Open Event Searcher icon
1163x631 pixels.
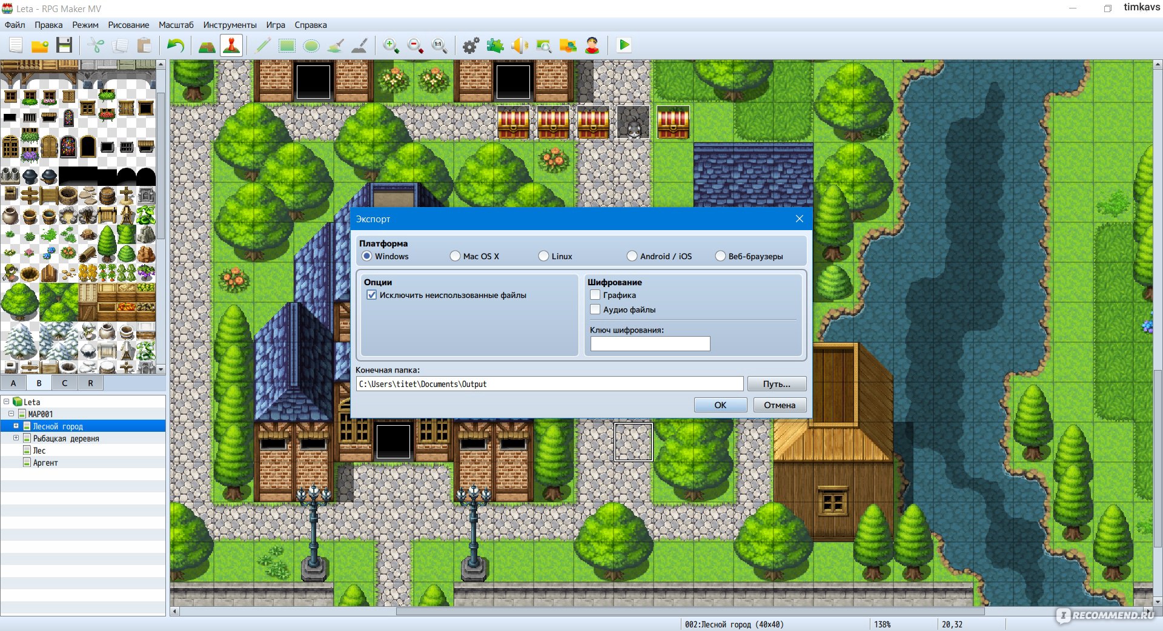click(x=544, y=45)
